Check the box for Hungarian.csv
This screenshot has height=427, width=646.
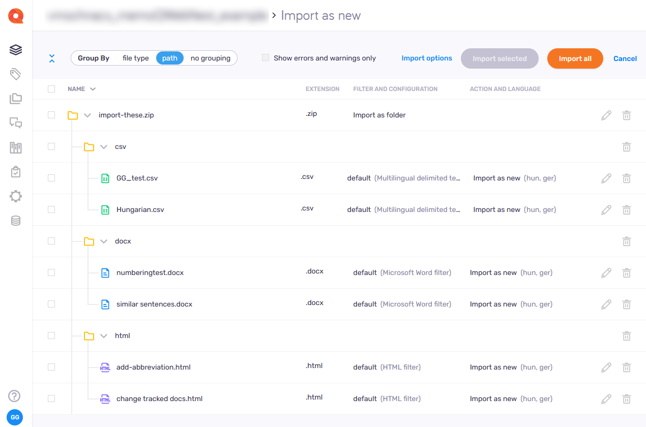click(51, 209)
